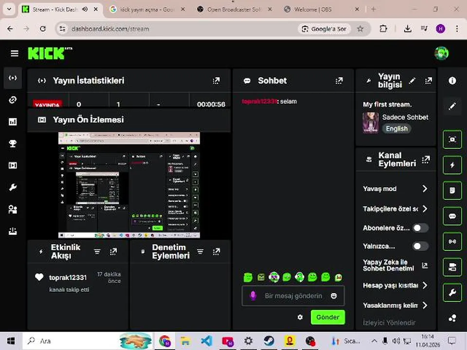Open the Stream sidebar icon
The width and height of the screenshot is (467, 350).
[13, 78]
